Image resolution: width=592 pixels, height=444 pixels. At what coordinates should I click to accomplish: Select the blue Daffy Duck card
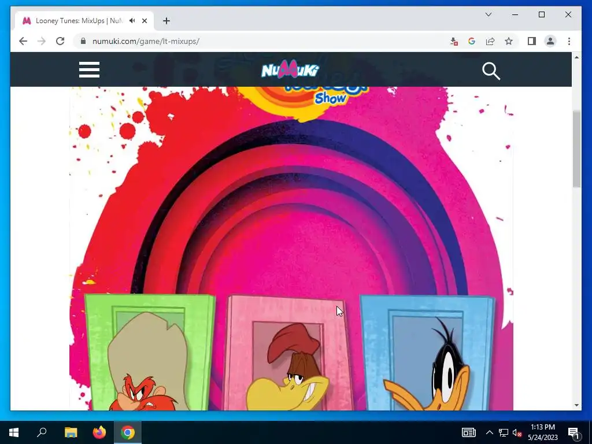(x=427, y=353)
